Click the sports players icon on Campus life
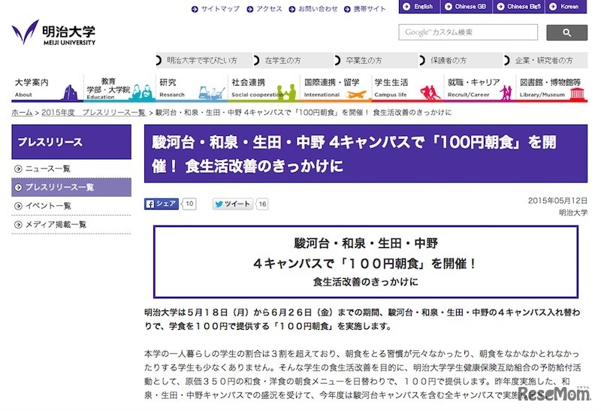 click(430, 92)
